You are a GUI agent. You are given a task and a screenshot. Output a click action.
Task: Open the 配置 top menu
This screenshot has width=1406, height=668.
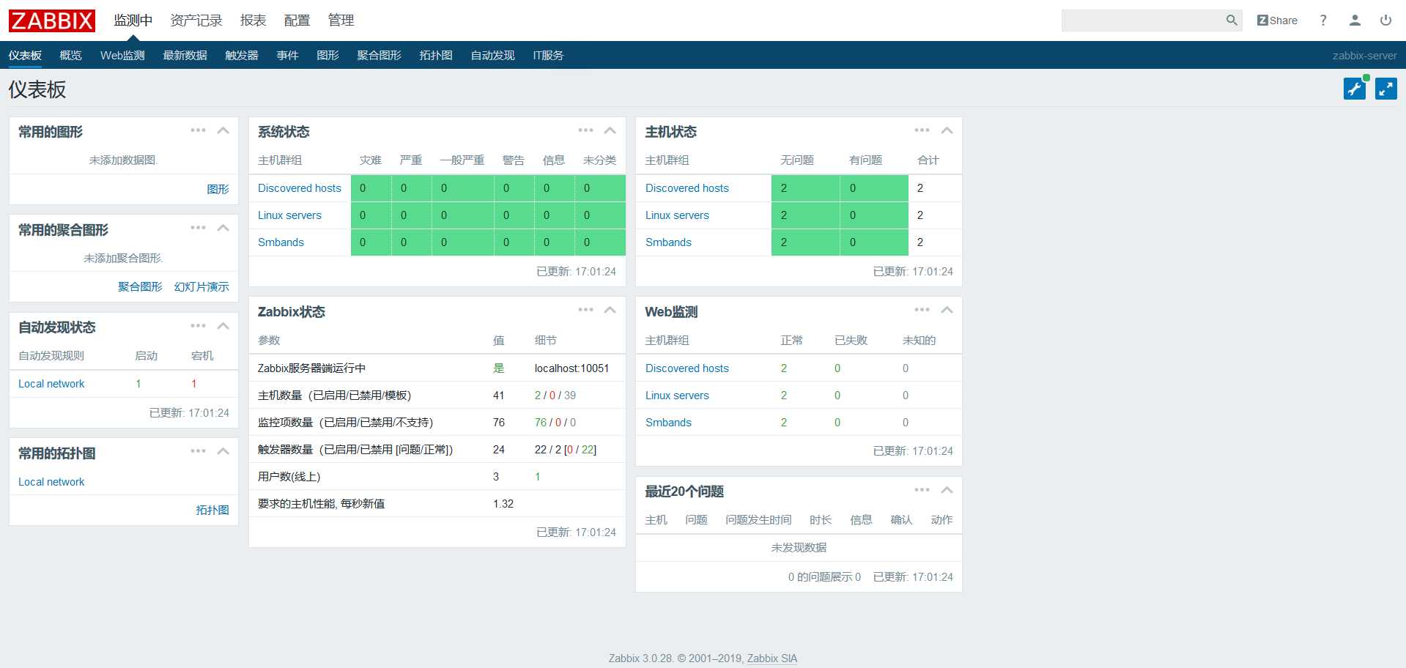pos(297,21)
